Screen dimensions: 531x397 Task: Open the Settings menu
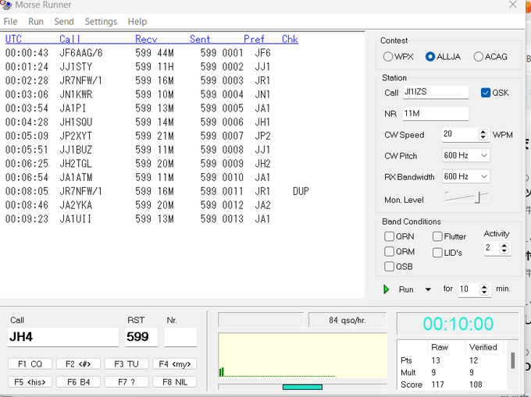(101, 22)
